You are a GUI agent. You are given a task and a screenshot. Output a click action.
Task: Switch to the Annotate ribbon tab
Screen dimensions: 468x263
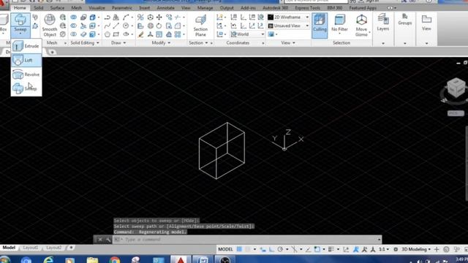(166, 8)
